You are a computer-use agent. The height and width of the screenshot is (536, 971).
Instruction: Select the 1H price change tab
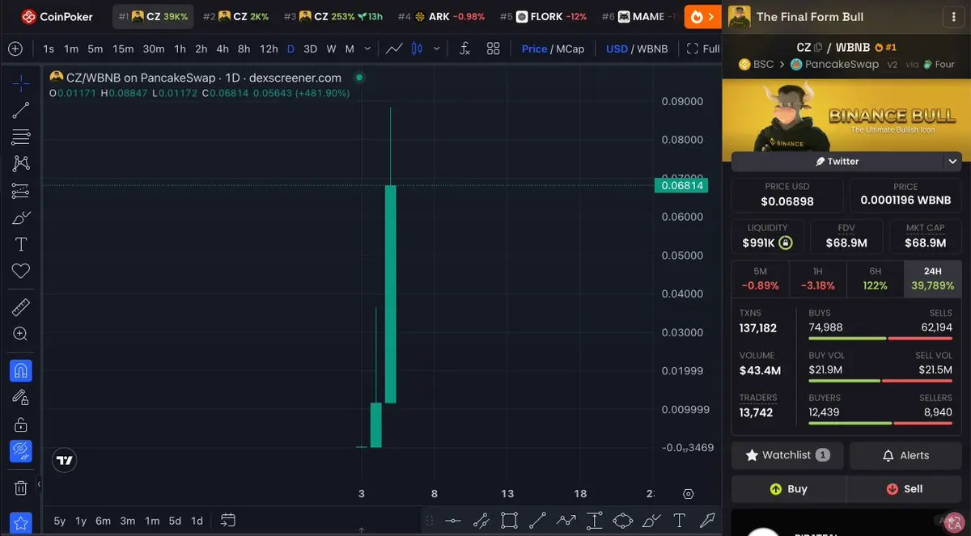click(x=817, y=279)
